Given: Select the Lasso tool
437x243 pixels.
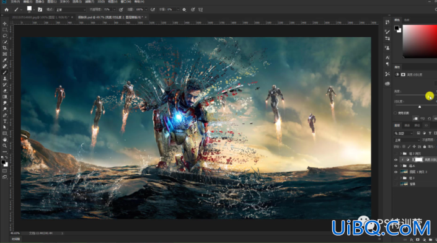Looking at the screenshot, I should (x=5, y=36).
